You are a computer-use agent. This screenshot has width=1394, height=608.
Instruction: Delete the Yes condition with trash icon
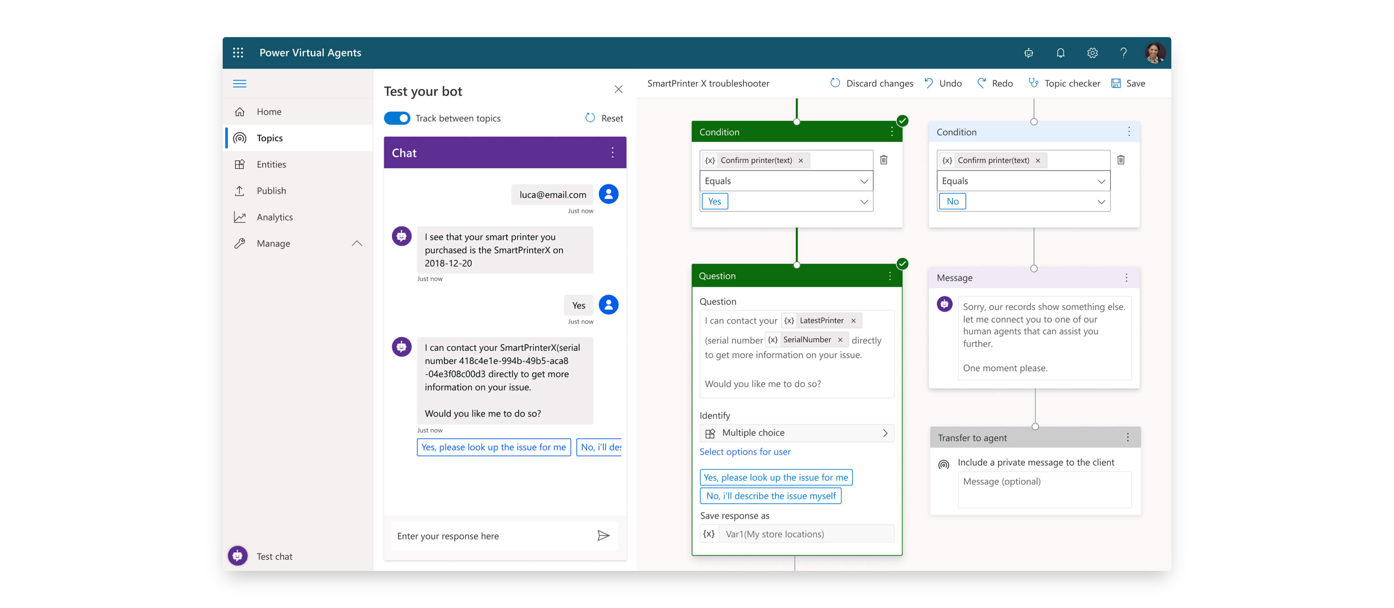coord(883,160)
